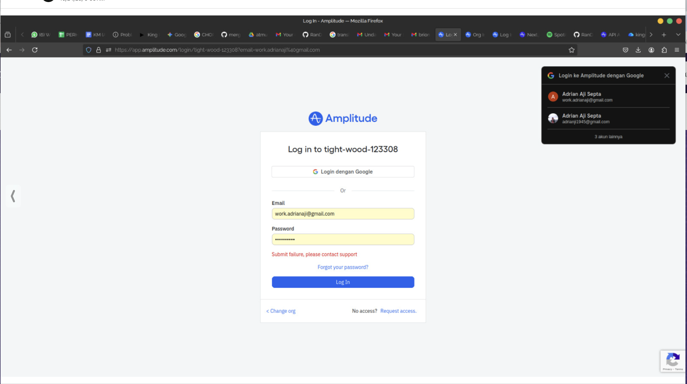Switch to the Spotify tab

pos(556,35)
